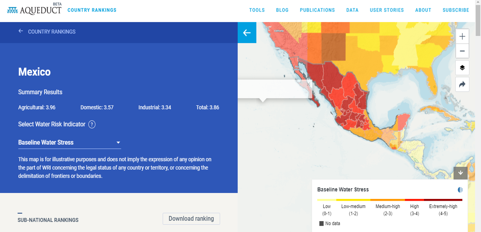The height and width of the screenshot is (232, 481).
Task: Open the Data menu item
Action: (x=352, y=10)
